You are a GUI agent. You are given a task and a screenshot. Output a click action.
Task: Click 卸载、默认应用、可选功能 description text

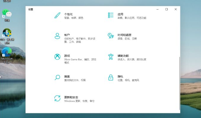tap(132, 18)
